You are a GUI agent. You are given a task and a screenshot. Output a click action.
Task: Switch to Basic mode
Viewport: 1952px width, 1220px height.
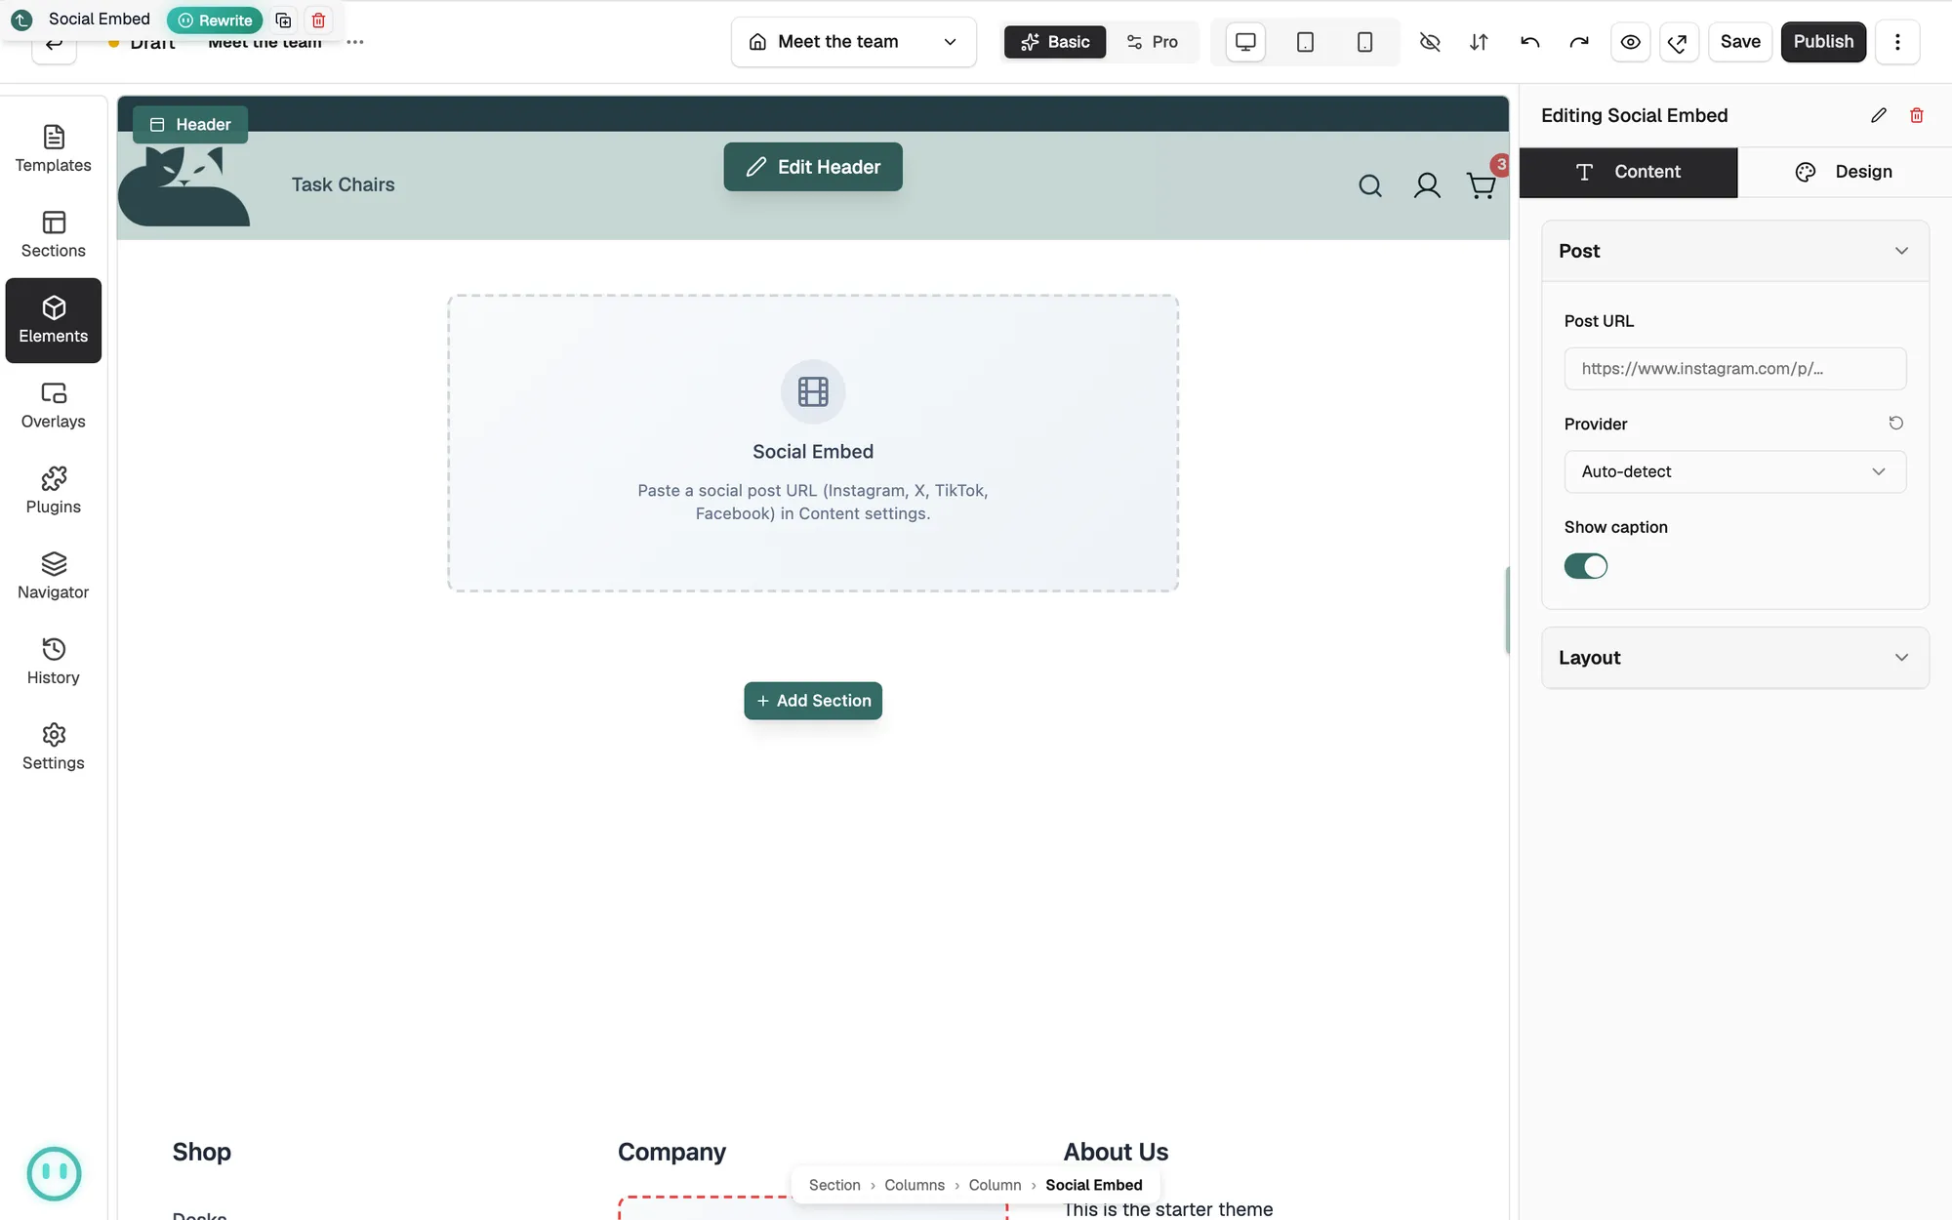tap(1054, 42)
